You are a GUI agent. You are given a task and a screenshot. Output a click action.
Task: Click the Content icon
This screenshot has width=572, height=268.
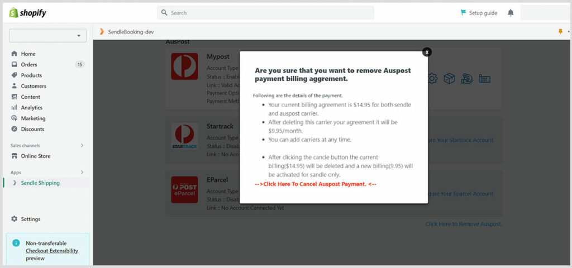tap(14, 97)
